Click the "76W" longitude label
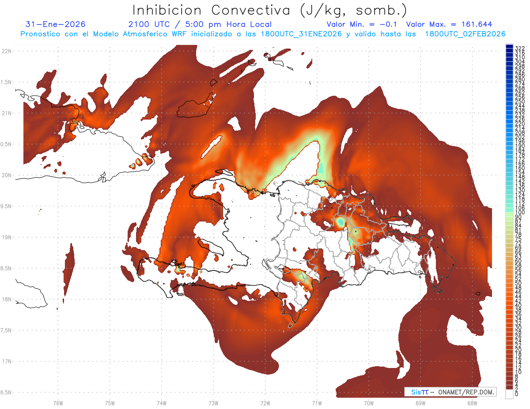 point(58,403)
